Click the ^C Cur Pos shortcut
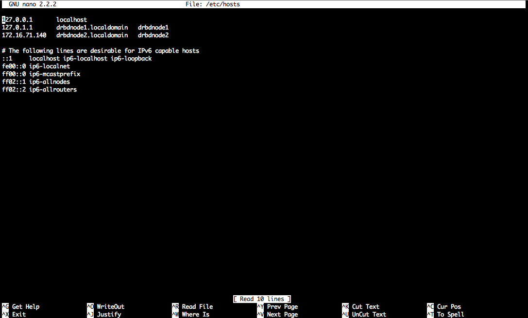Image resolution: width=528 pixels, height=318 pixels. 444,306
